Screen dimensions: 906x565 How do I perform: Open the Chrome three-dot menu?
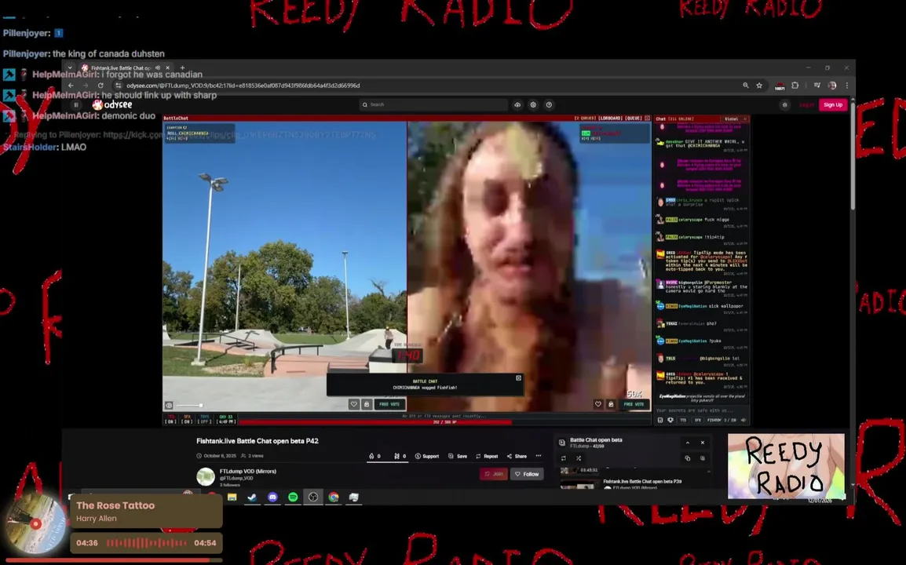click(x=846, y=86)
